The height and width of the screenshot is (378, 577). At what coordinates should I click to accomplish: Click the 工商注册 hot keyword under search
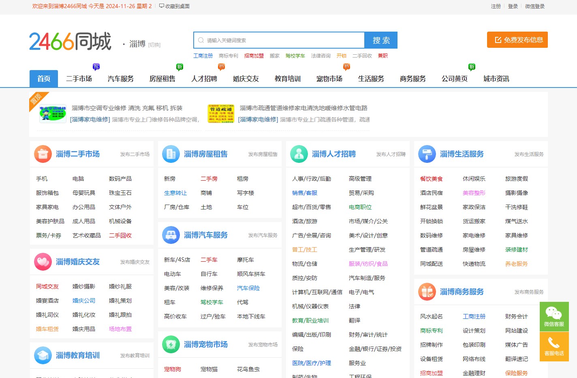pos(203,56)
